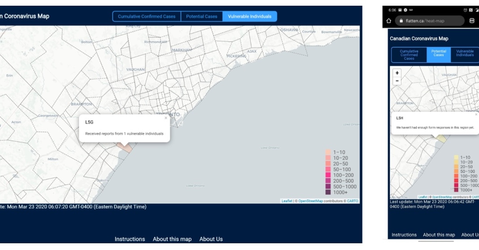
Task: Open the mobile Cumulative Confirmed Cases tab
Action: point(409,55)
